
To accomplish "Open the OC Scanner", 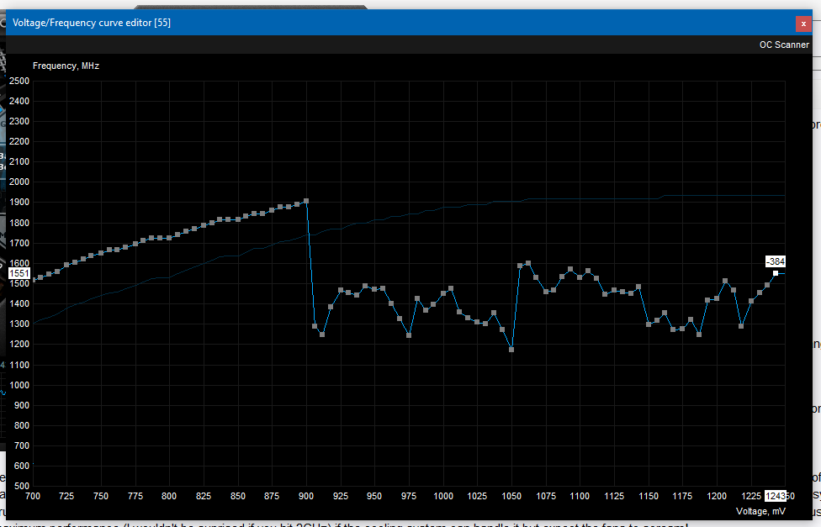I will [x=784, y=45].
